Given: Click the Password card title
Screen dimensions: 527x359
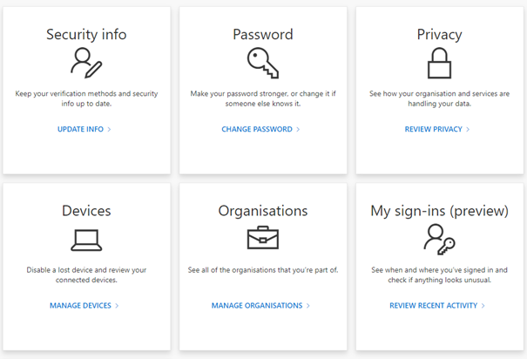Looking at the screenshot, I should point(262,35).
